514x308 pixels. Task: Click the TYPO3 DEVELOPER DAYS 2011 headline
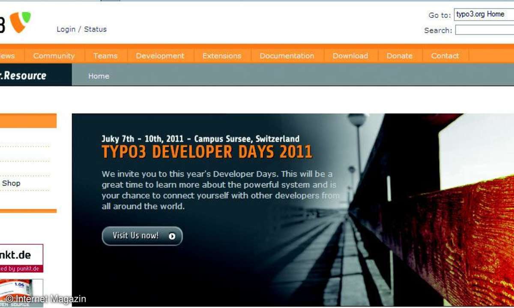click(x=207, y=152)
